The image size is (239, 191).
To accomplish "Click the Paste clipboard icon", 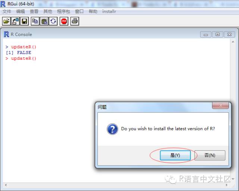I will 44,21.
